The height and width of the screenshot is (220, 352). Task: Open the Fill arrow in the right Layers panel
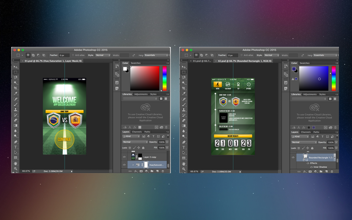(336, 148)
